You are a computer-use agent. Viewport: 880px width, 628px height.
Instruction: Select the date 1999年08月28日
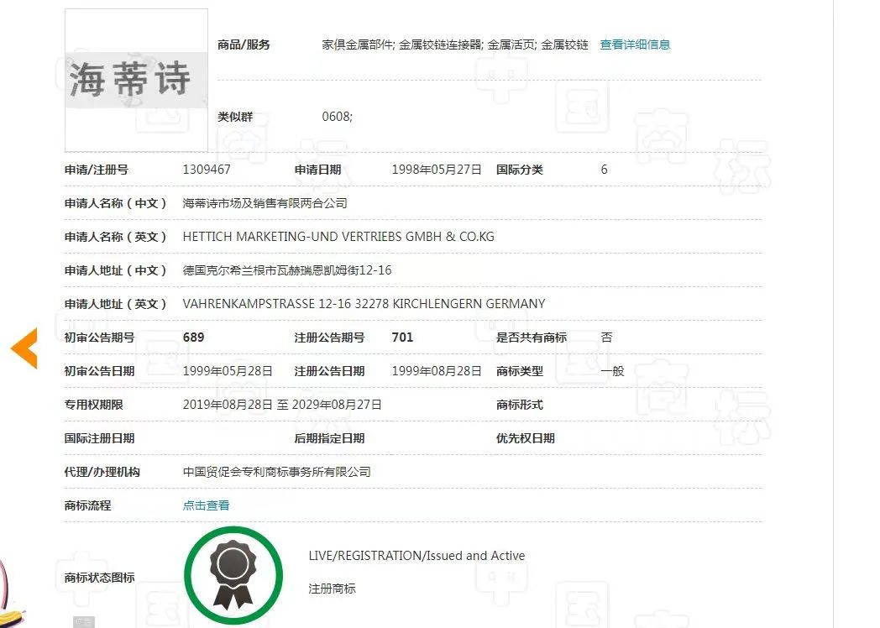point(437,371)
